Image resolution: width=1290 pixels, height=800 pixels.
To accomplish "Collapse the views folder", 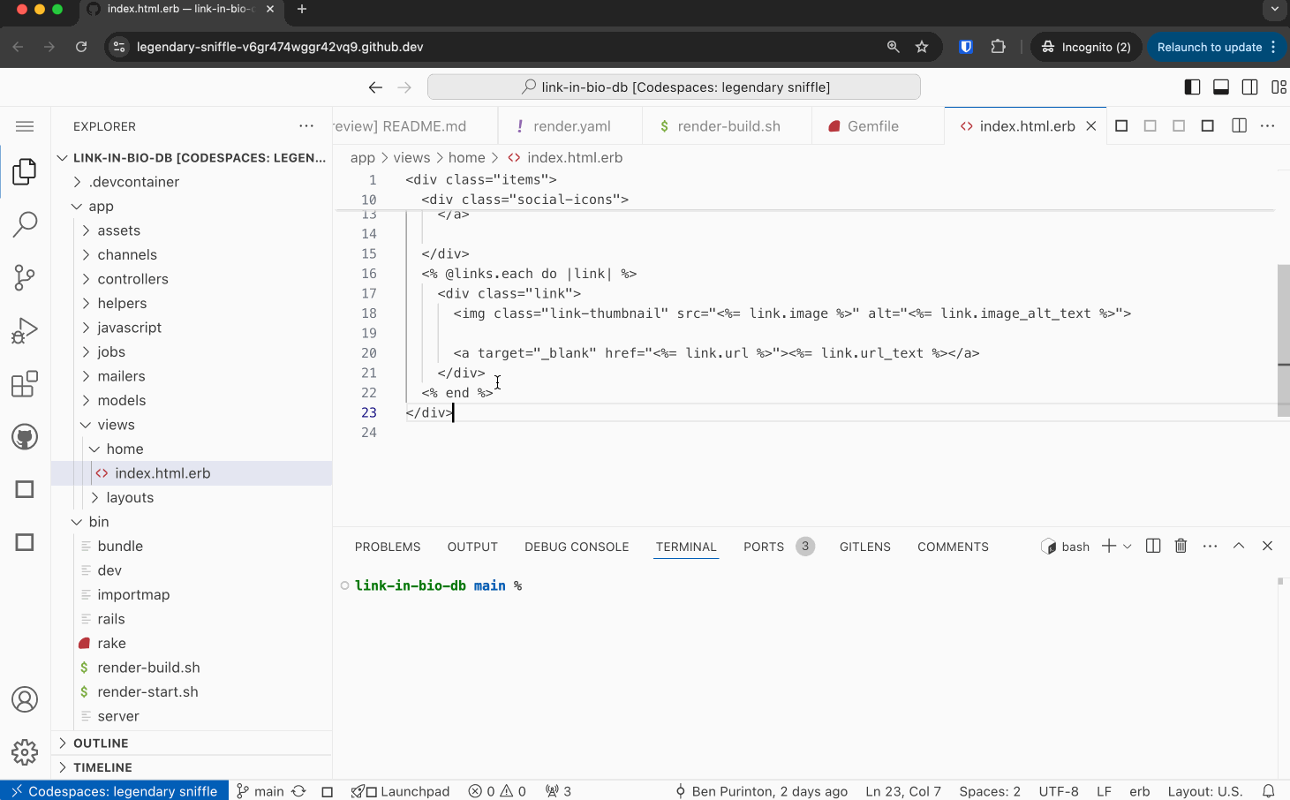I will click(192, 425).
